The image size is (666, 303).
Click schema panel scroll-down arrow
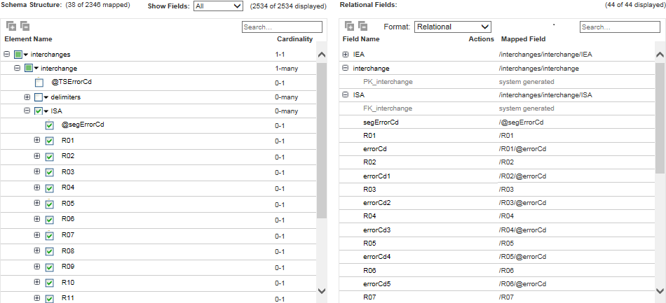(322, 290)
